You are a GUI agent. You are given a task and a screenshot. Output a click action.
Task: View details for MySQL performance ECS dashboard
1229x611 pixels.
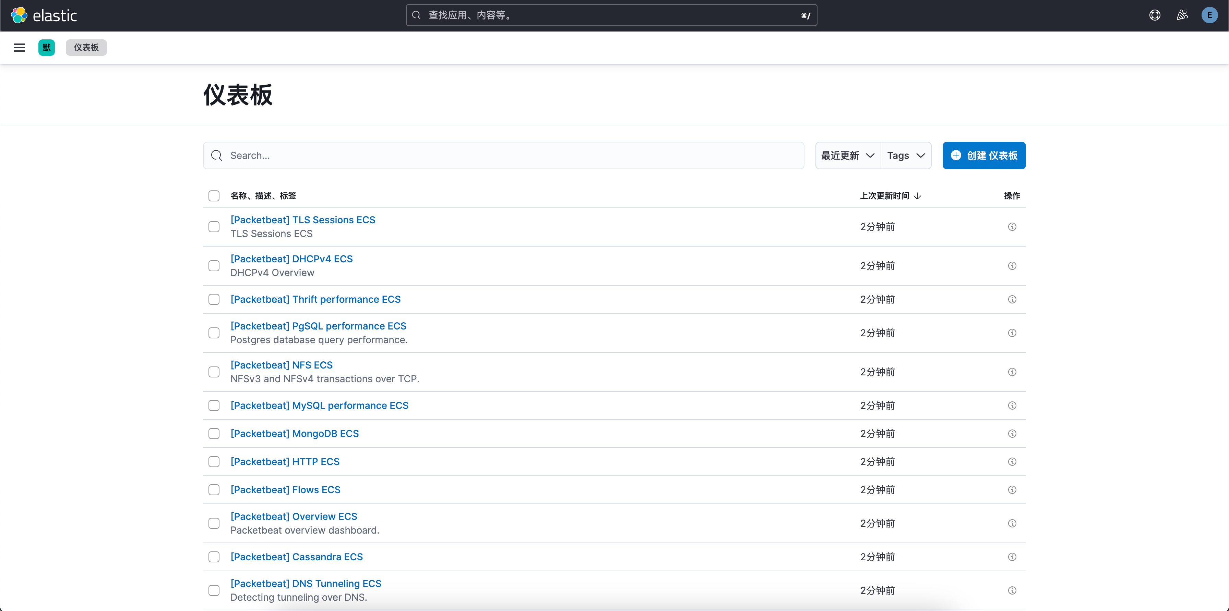(x=1012, y=406)
